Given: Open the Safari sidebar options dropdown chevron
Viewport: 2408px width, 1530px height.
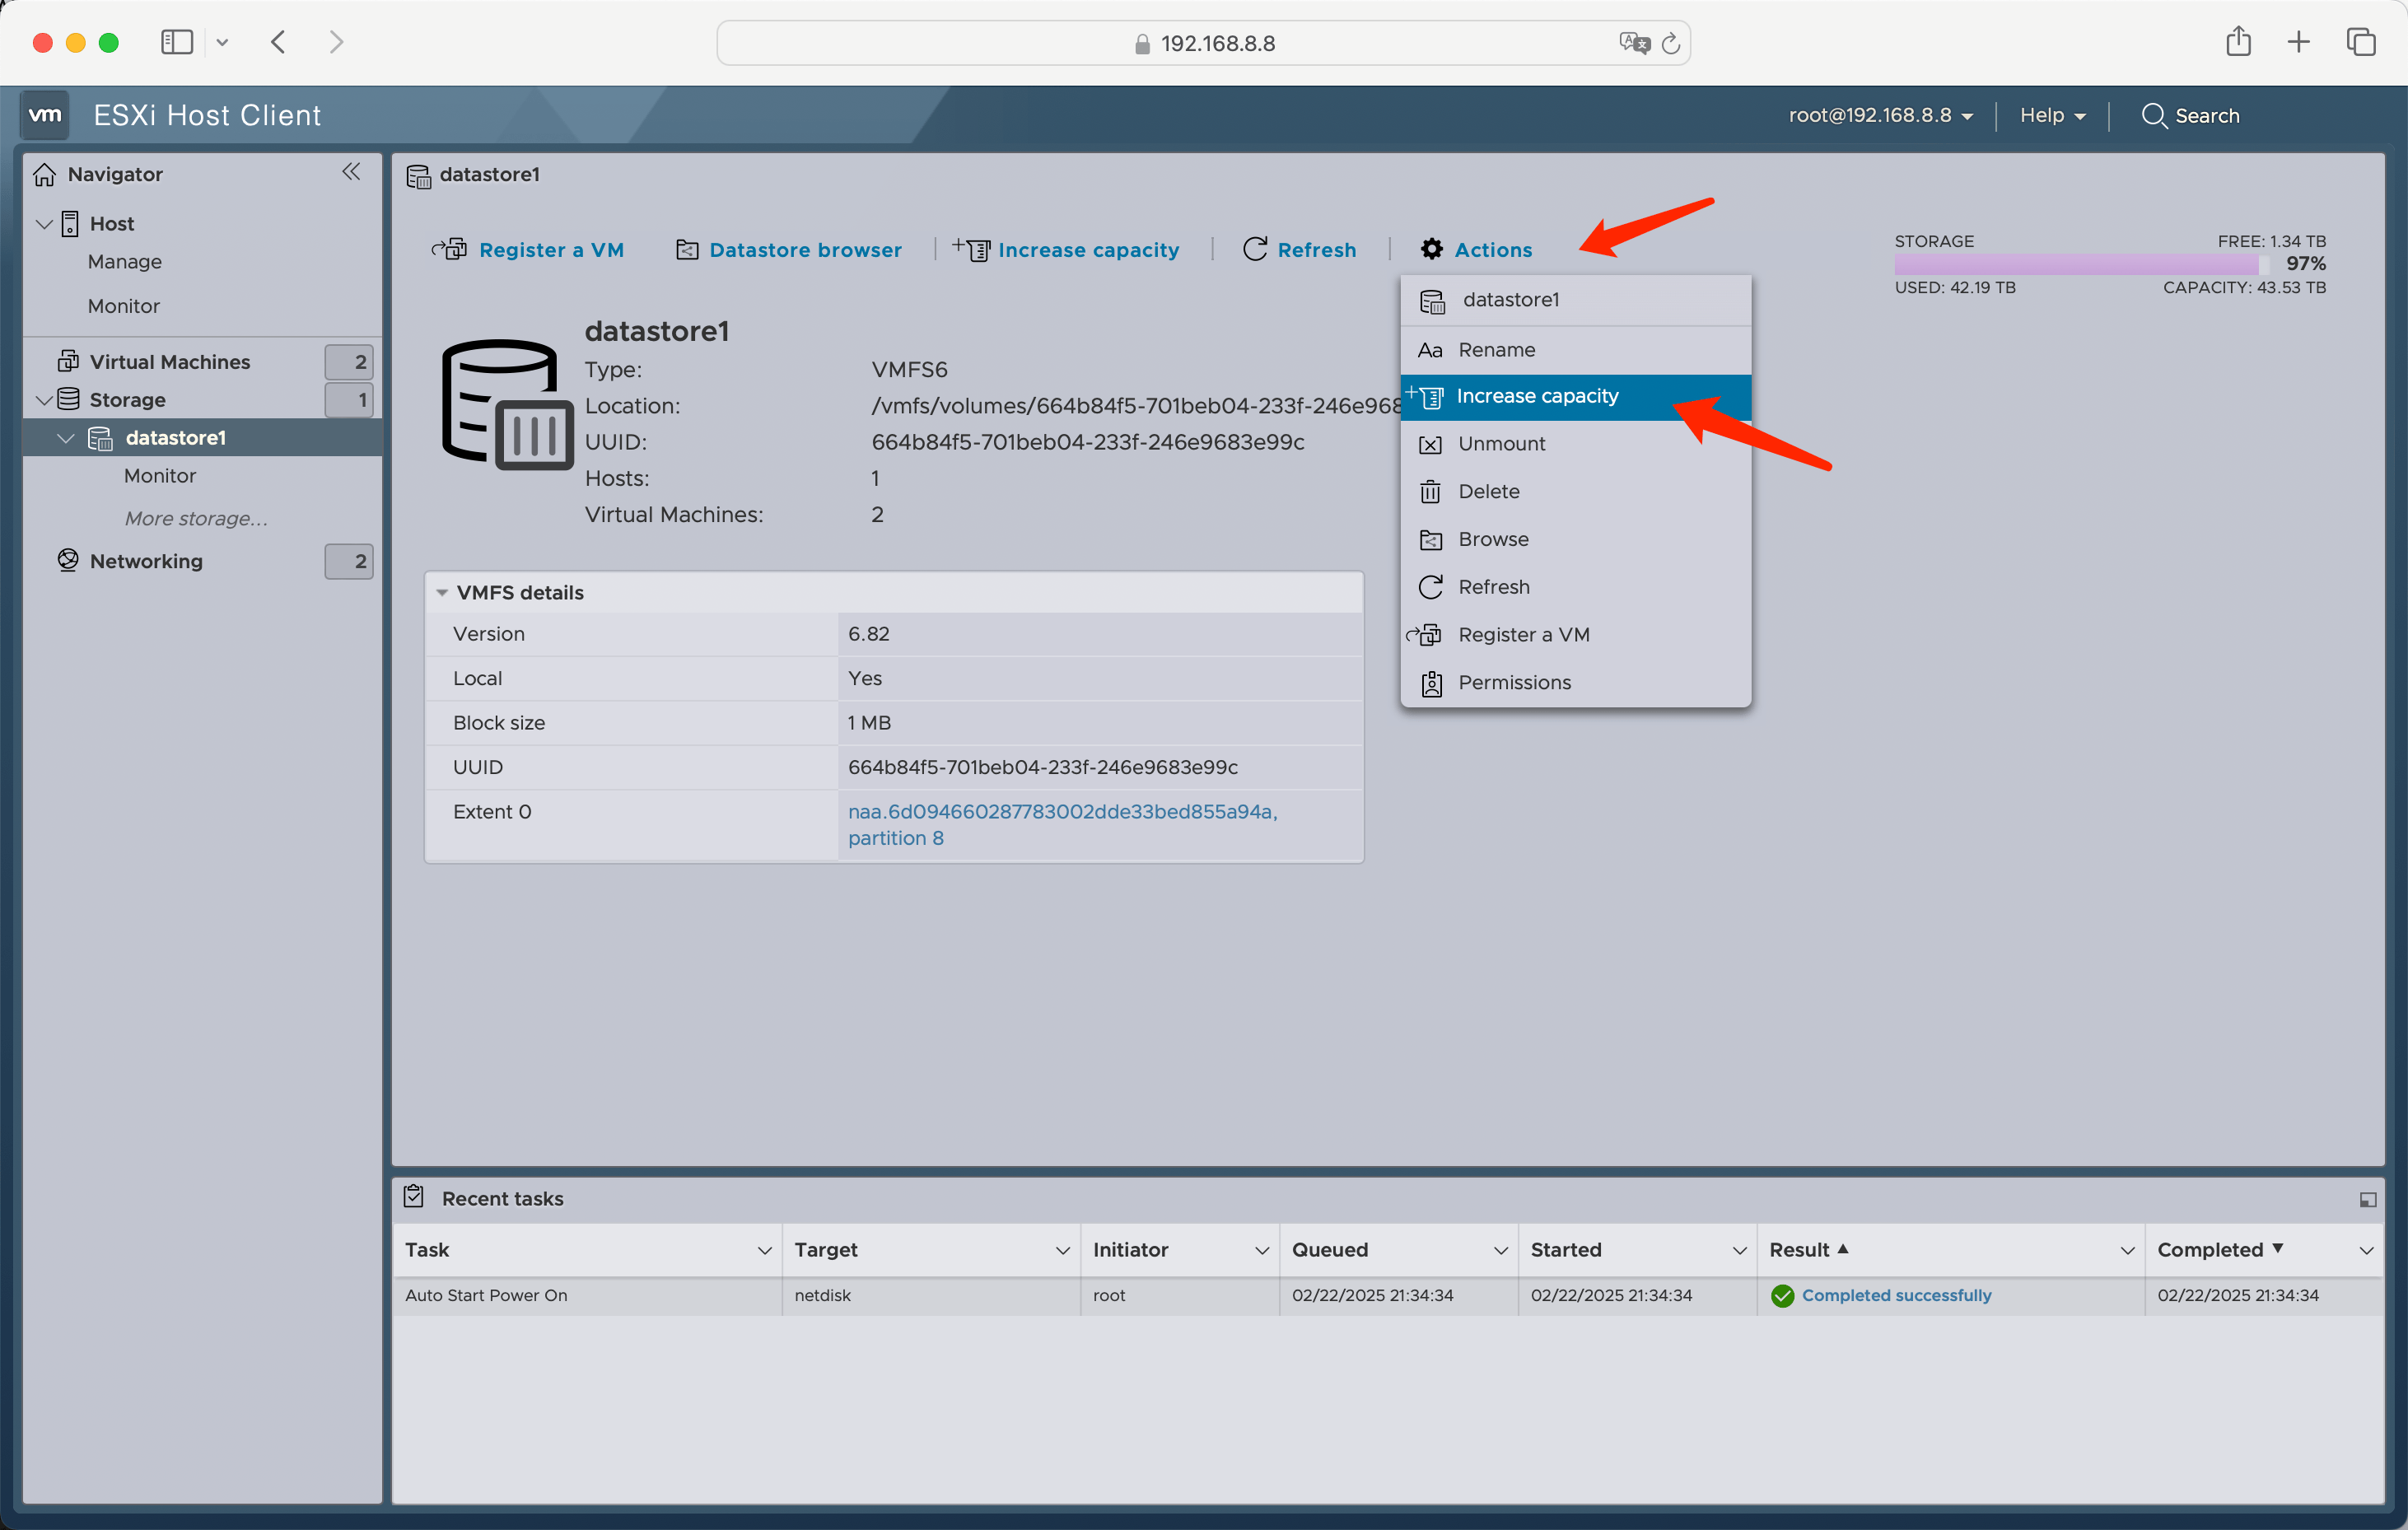Looking at the screenshot, I should pyautogui.click(x=222, y=42).
